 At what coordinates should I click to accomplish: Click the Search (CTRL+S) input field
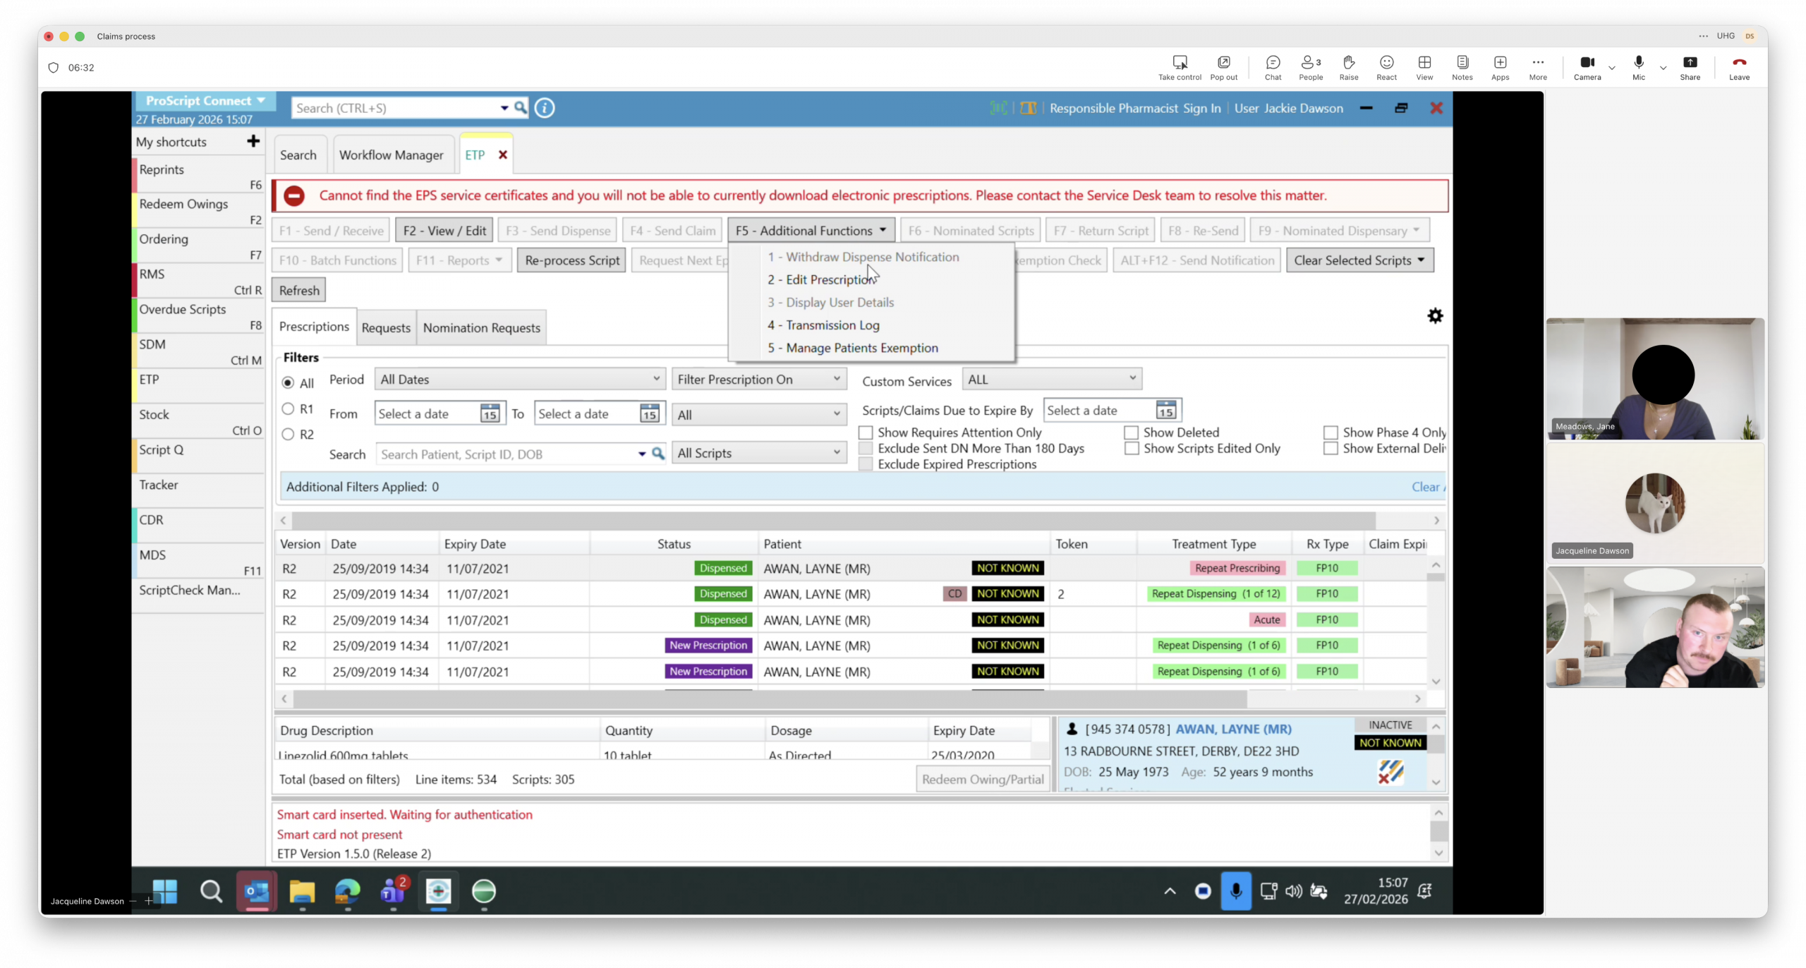coord(395,108)
